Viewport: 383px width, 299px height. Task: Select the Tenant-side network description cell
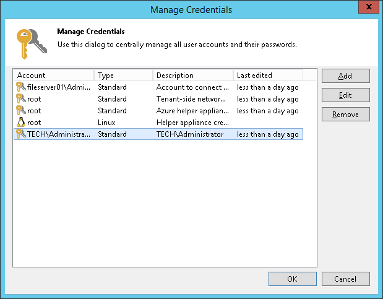[x=192, y=99]
